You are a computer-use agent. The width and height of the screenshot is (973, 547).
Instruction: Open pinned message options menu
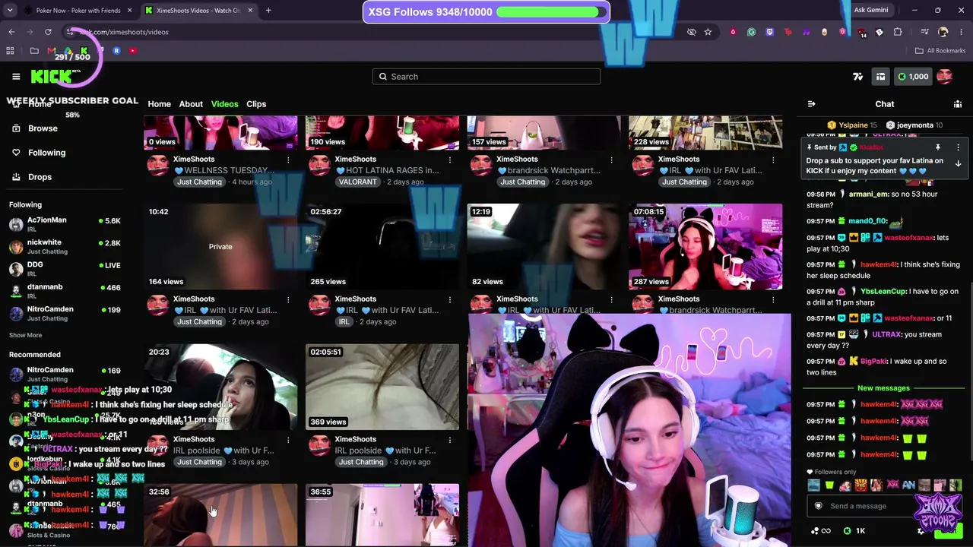[x=958, y=147]
